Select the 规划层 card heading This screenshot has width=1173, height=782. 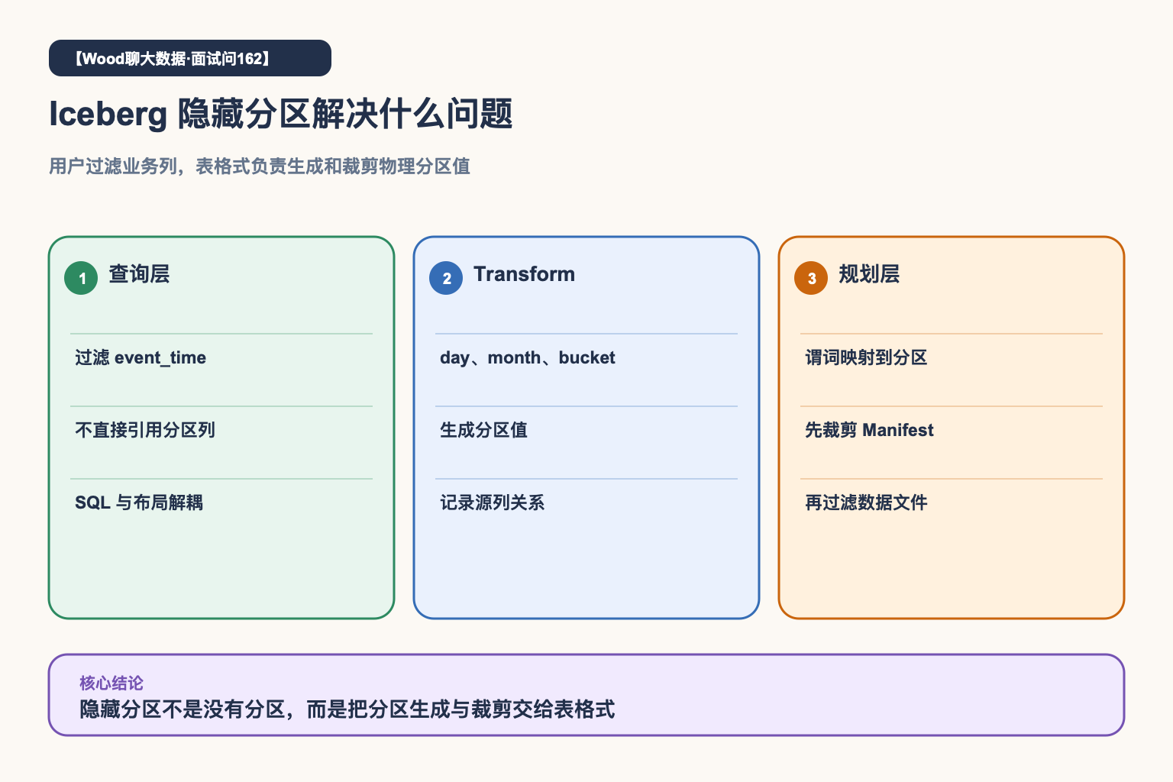coord(869,274)
